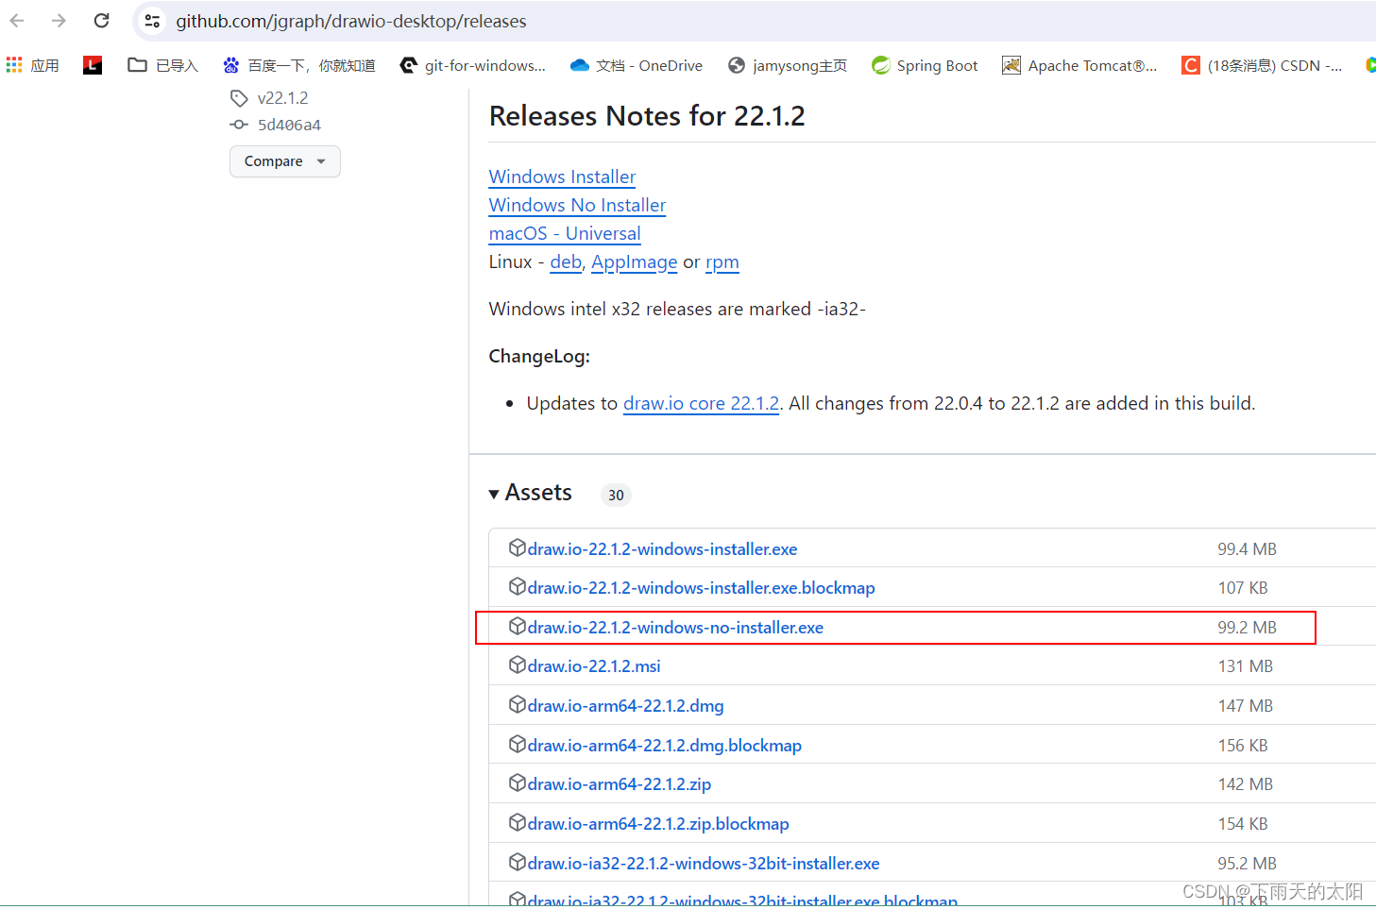The image size is (1376, 909).
Task: Open the 文档 - OneDrive bookmark
Action: (x=637, y=65)
